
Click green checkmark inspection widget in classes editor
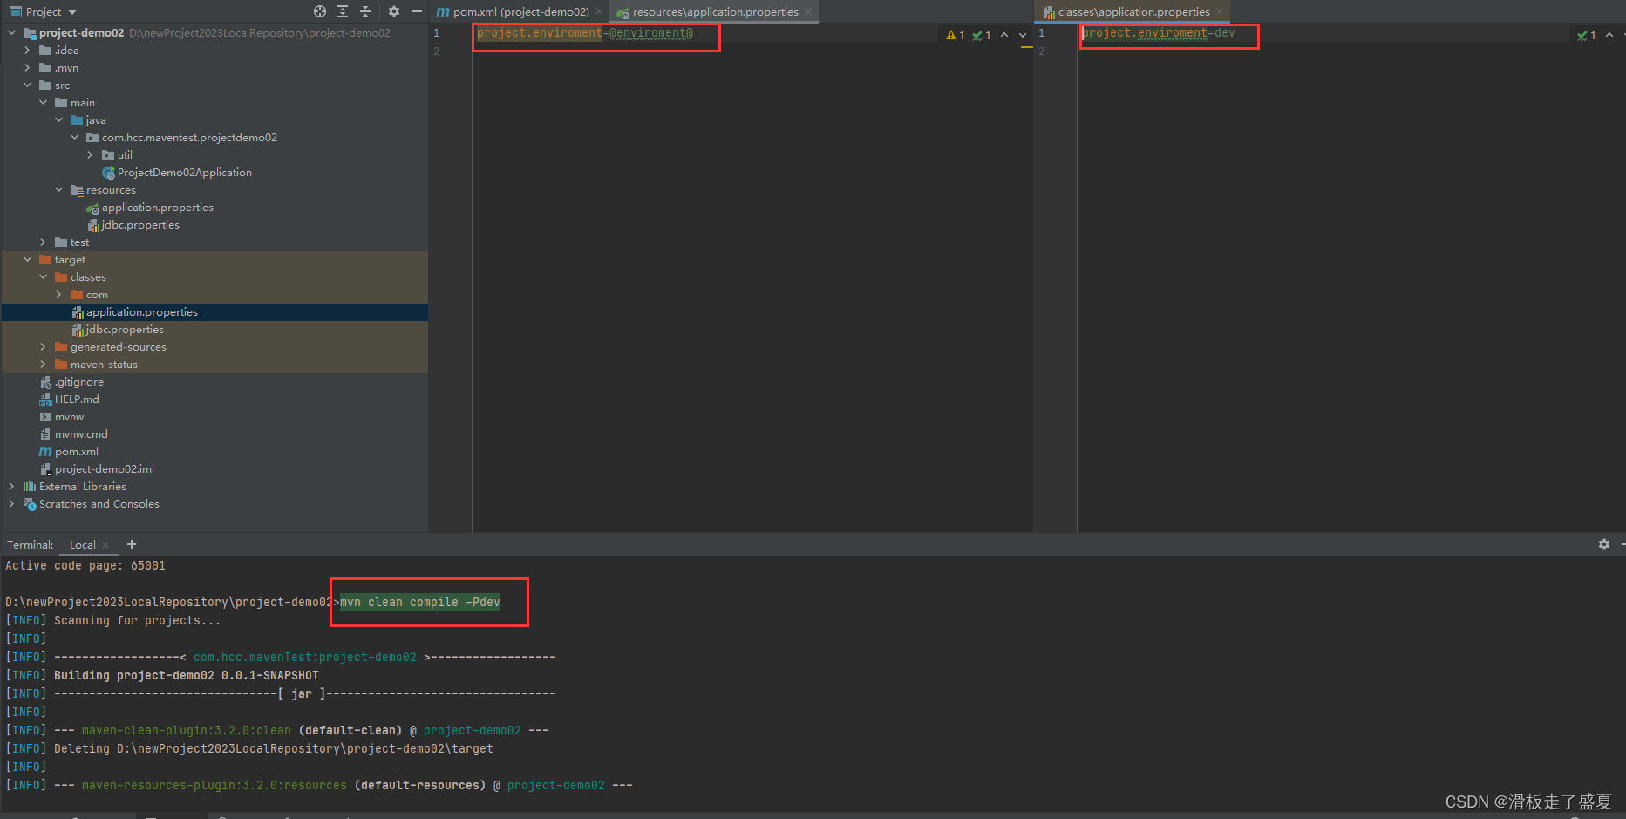1584,35
